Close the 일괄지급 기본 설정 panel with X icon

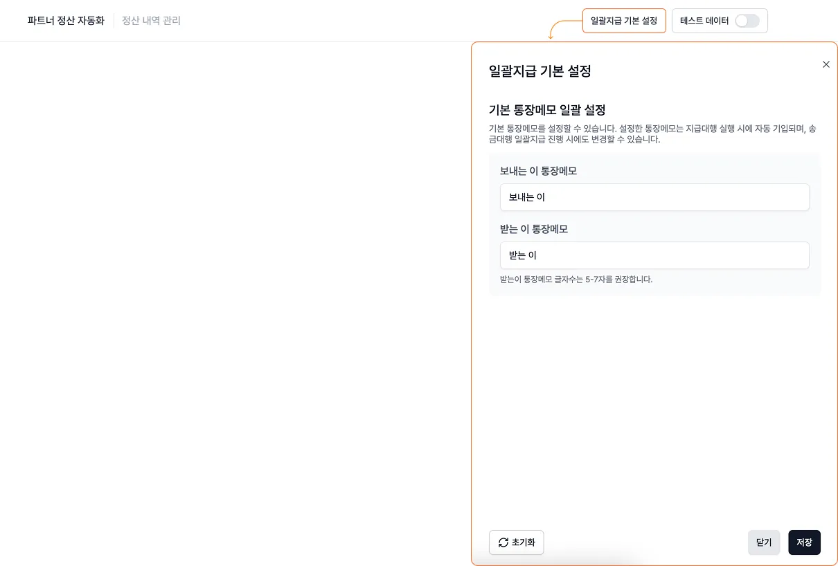826,64
